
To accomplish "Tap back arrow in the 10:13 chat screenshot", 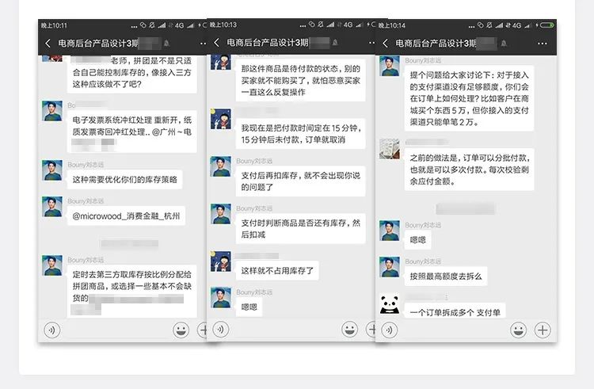I will [x=216, y=43].
